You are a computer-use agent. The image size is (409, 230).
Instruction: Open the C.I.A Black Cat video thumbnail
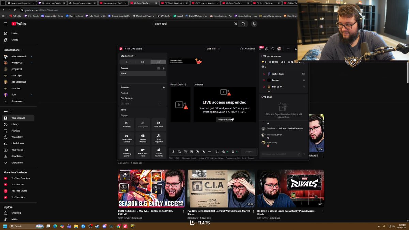point(221,188)
